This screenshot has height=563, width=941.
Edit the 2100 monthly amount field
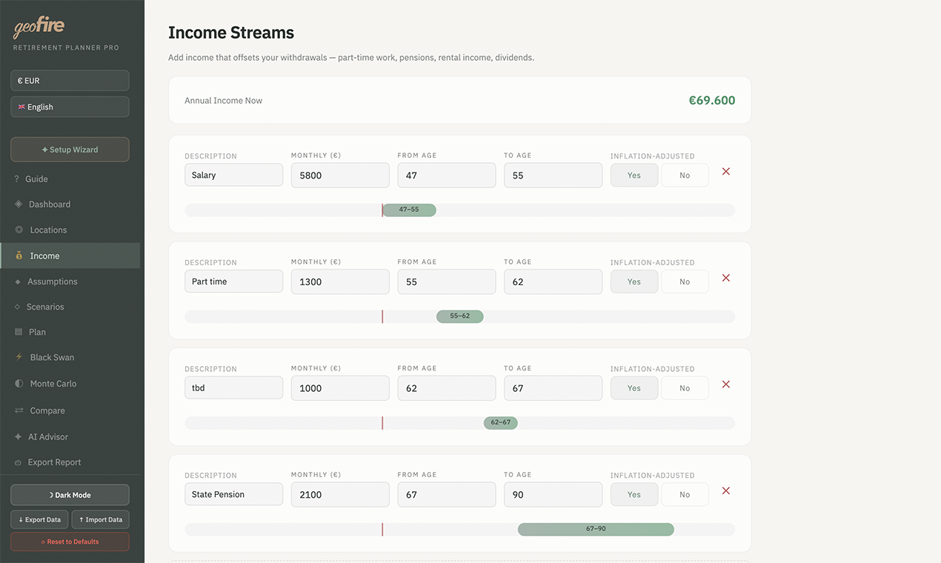(340, 495)
